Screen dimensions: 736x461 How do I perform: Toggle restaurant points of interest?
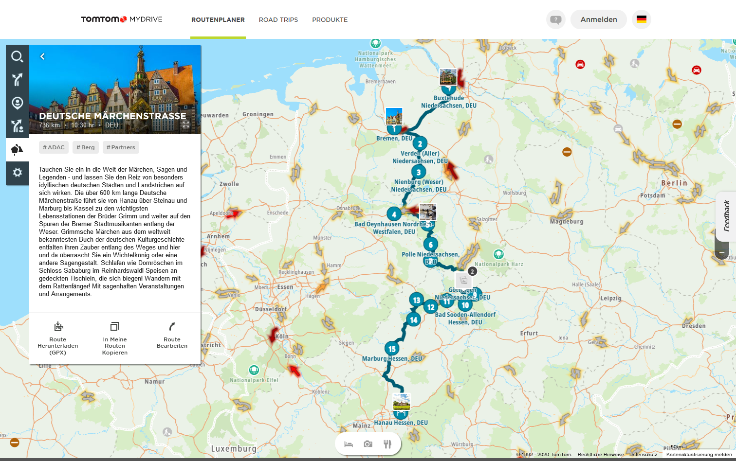pyautogui.click(x=387, y=444)
